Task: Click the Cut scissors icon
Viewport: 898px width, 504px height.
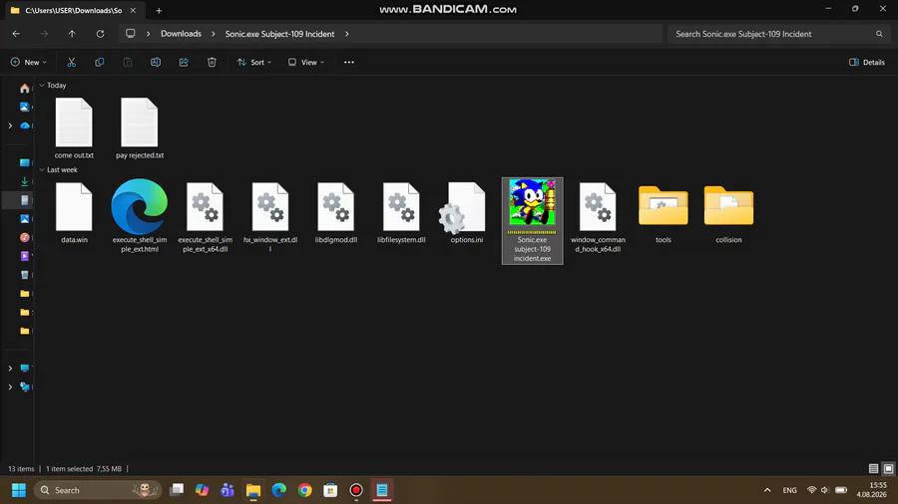Action: point(71,63)
